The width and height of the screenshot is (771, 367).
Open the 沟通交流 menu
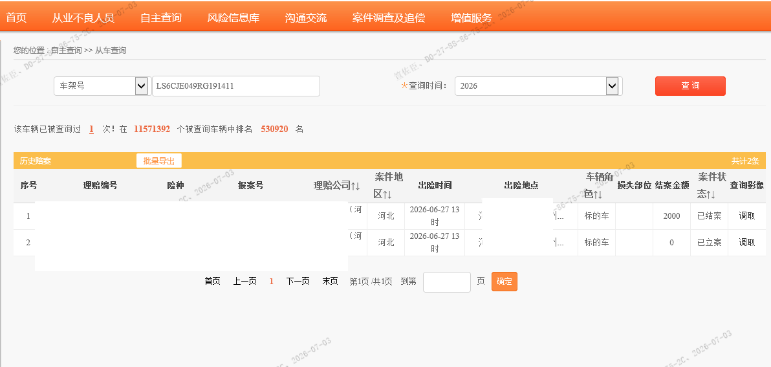(x=305, y=17)
